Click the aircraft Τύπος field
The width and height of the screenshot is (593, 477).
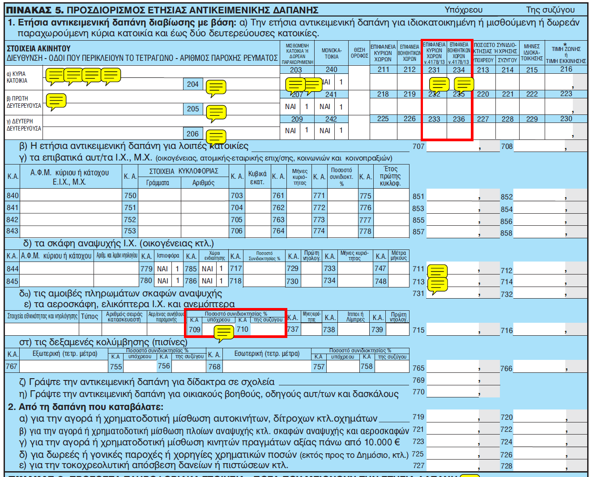(90, 329)
